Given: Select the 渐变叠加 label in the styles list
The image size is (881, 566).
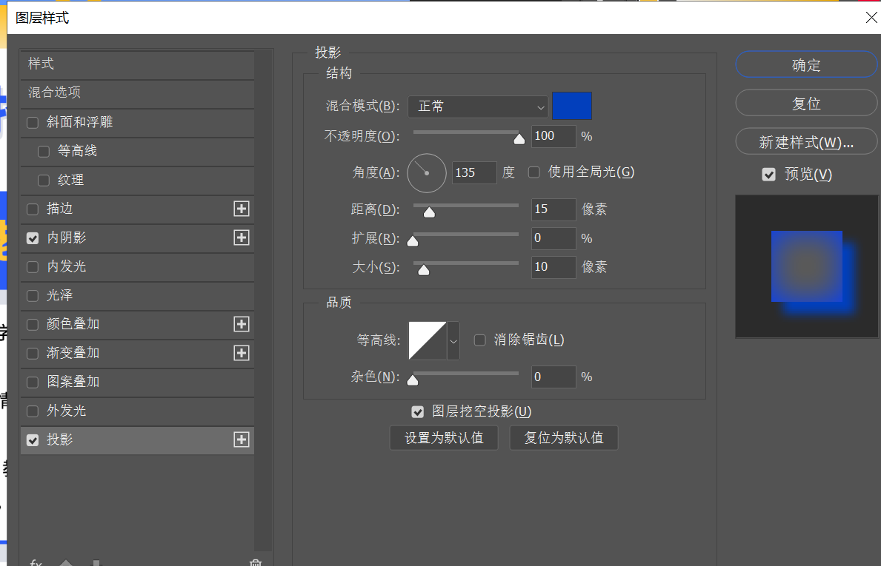Looking at the screenshot, I should coord(73,353).
